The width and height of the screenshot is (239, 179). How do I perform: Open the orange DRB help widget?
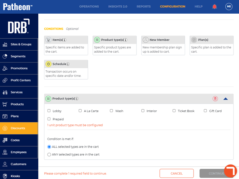pyautogui.click(x=230, y=171)
